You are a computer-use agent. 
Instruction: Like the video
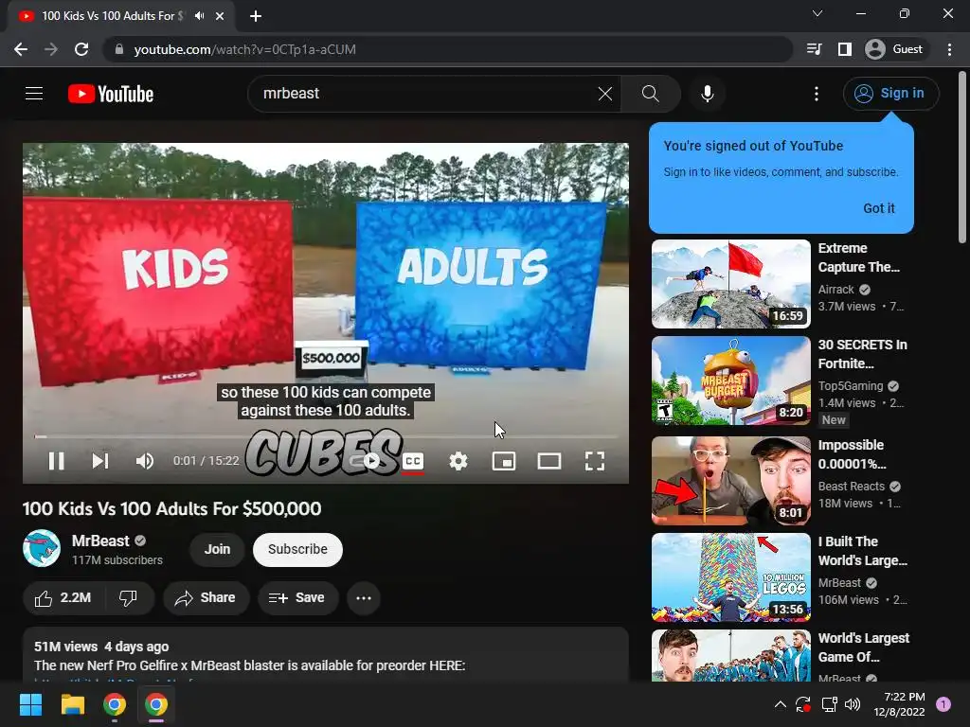[x=63, y=598]
